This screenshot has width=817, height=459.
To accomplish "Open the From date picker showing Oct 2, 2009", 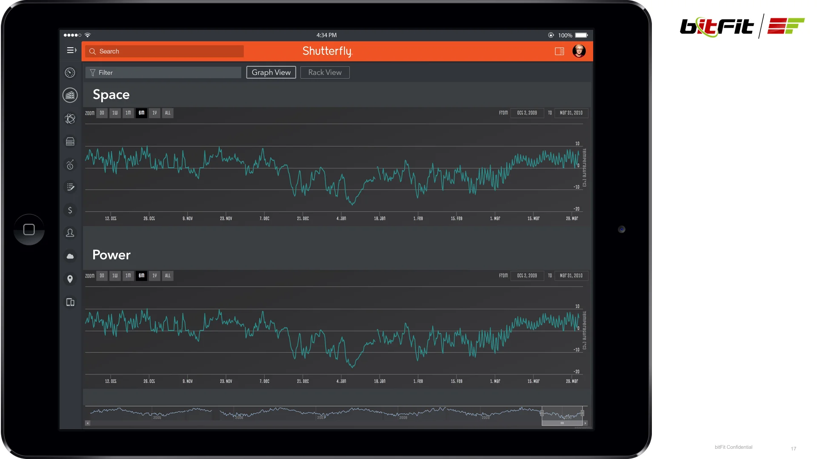I will tap(527, 113).
